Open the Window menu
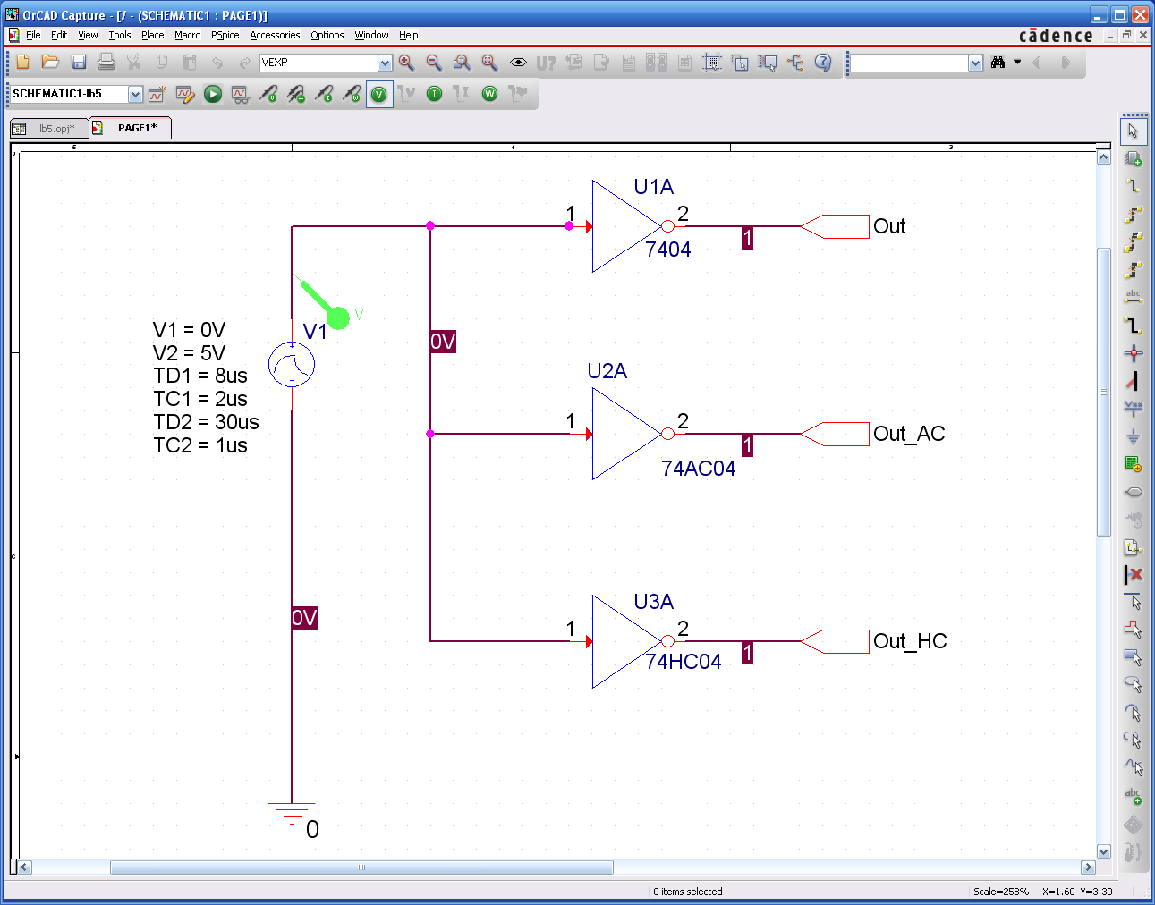This screenshot has width=1155, height=905. point(371,36)
